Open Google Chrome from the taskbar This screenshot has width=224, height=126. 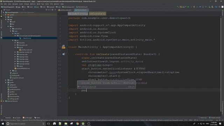coord(77,124)
